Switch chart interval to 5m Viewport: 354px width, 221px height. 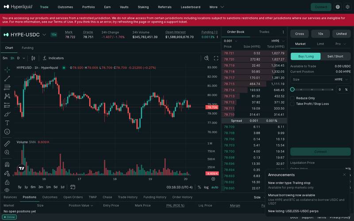pos(5,58)
